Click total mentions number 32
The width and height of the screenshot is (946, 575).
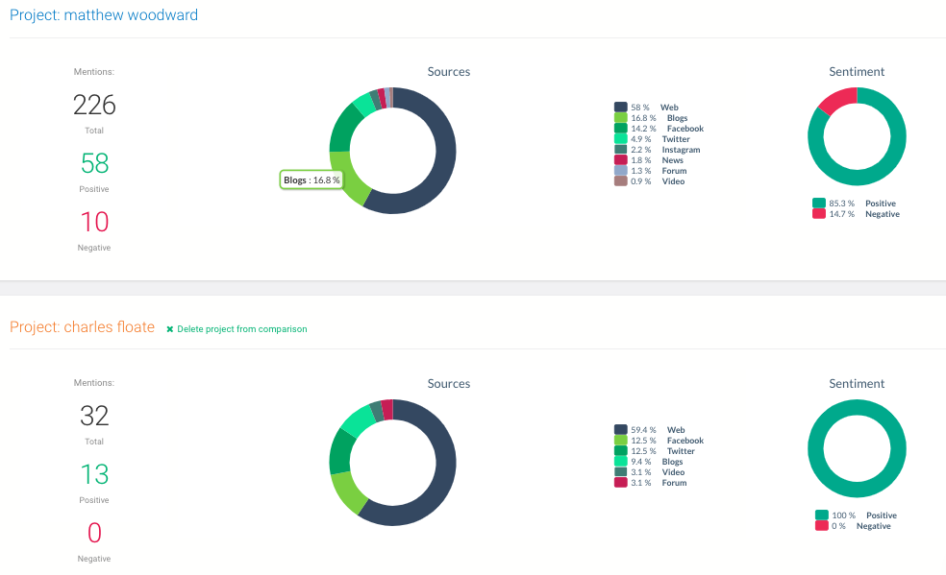point(95,416)
